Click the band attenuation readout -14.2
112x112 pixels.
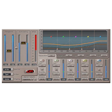(106, 79)
